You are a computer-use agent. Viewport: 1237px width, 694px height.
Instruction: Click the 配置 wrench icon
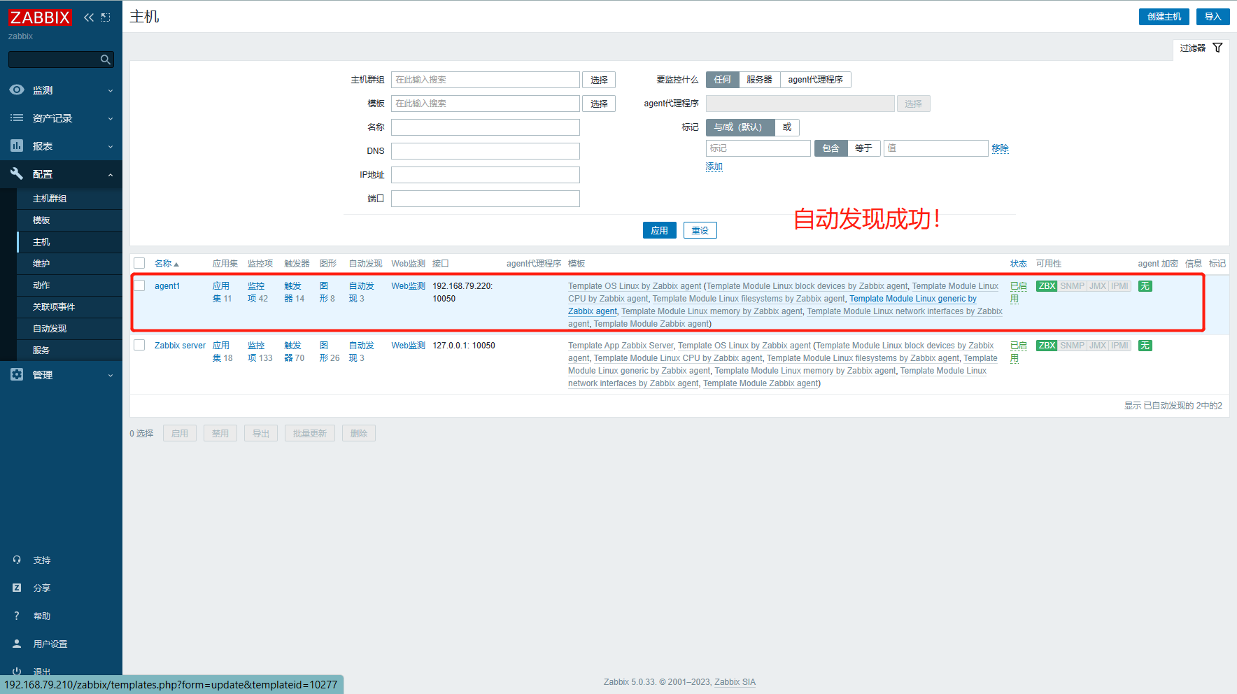coord(17,173)
